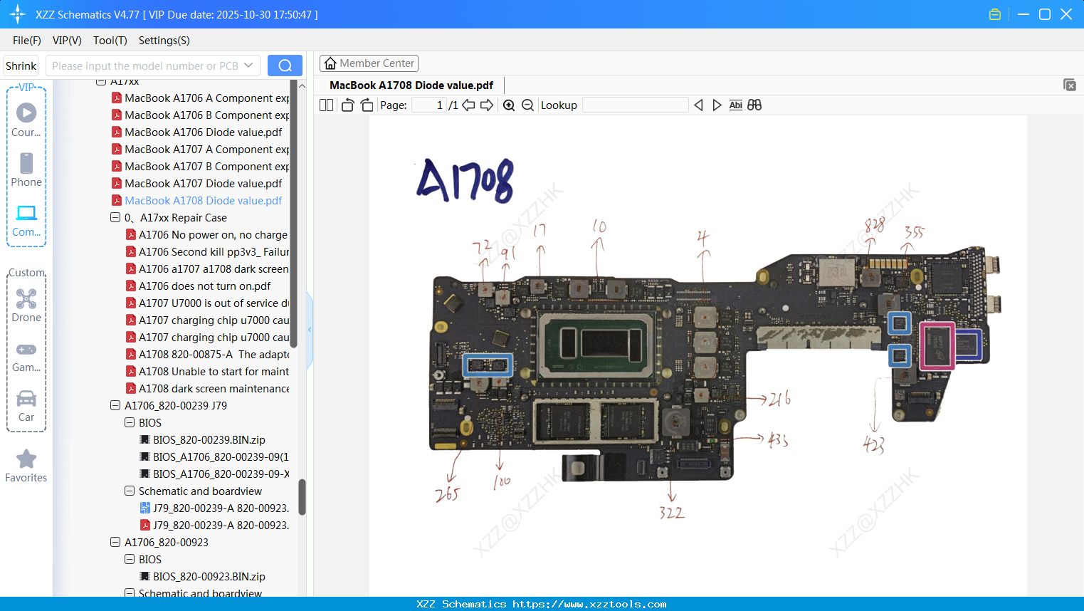The image size is (1084, 611).
Task: Click the file tree vertical scrollbar thumb
Action: point(302,496)
